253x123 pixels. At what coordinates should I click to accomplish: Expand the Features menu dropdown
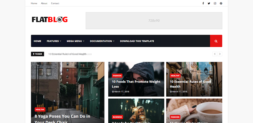click(x=54, y=41)
